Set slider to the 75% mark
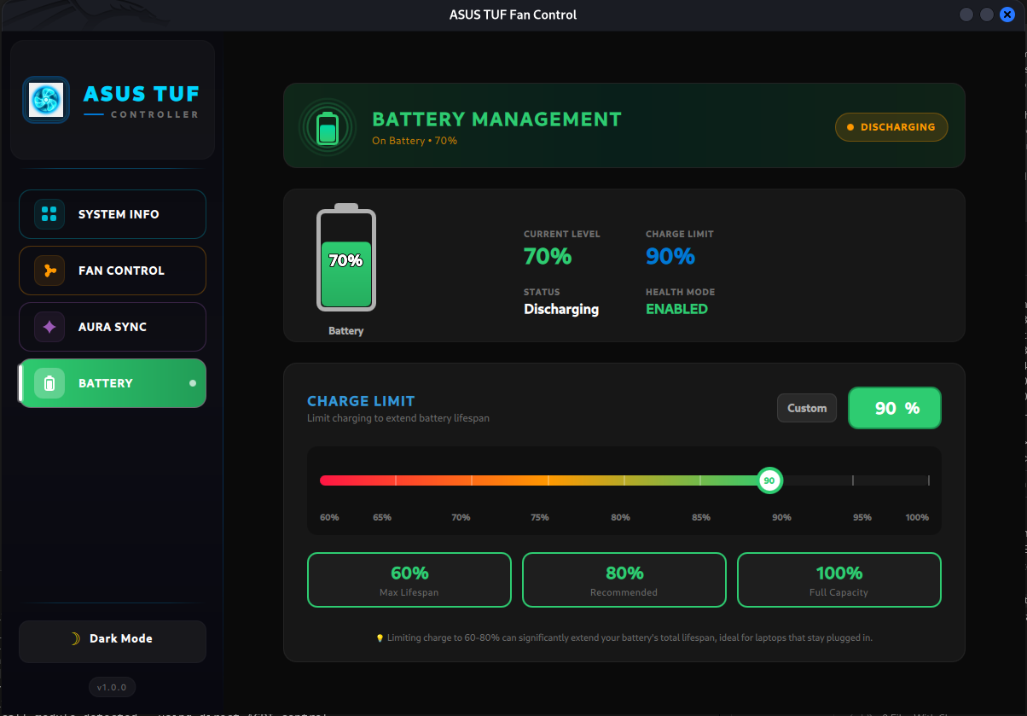The image size is (1027, 716). [x=548, y=480]
